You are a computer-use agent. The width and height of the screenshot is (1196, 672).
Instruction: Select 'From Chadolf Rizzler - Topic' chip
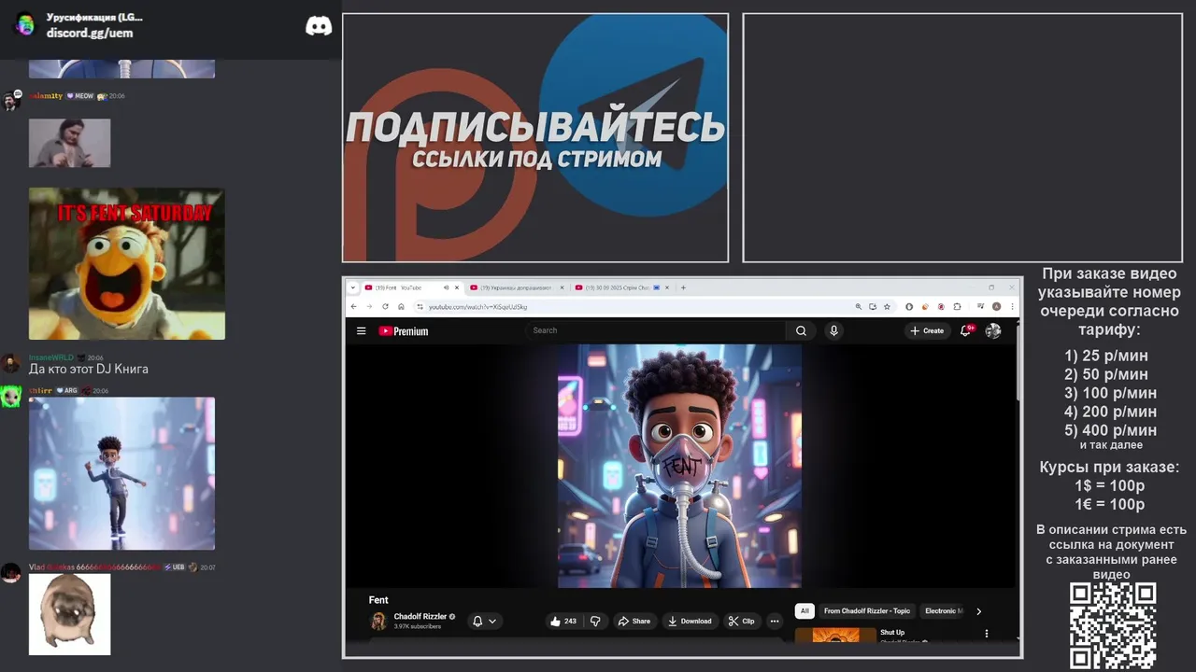867,611
